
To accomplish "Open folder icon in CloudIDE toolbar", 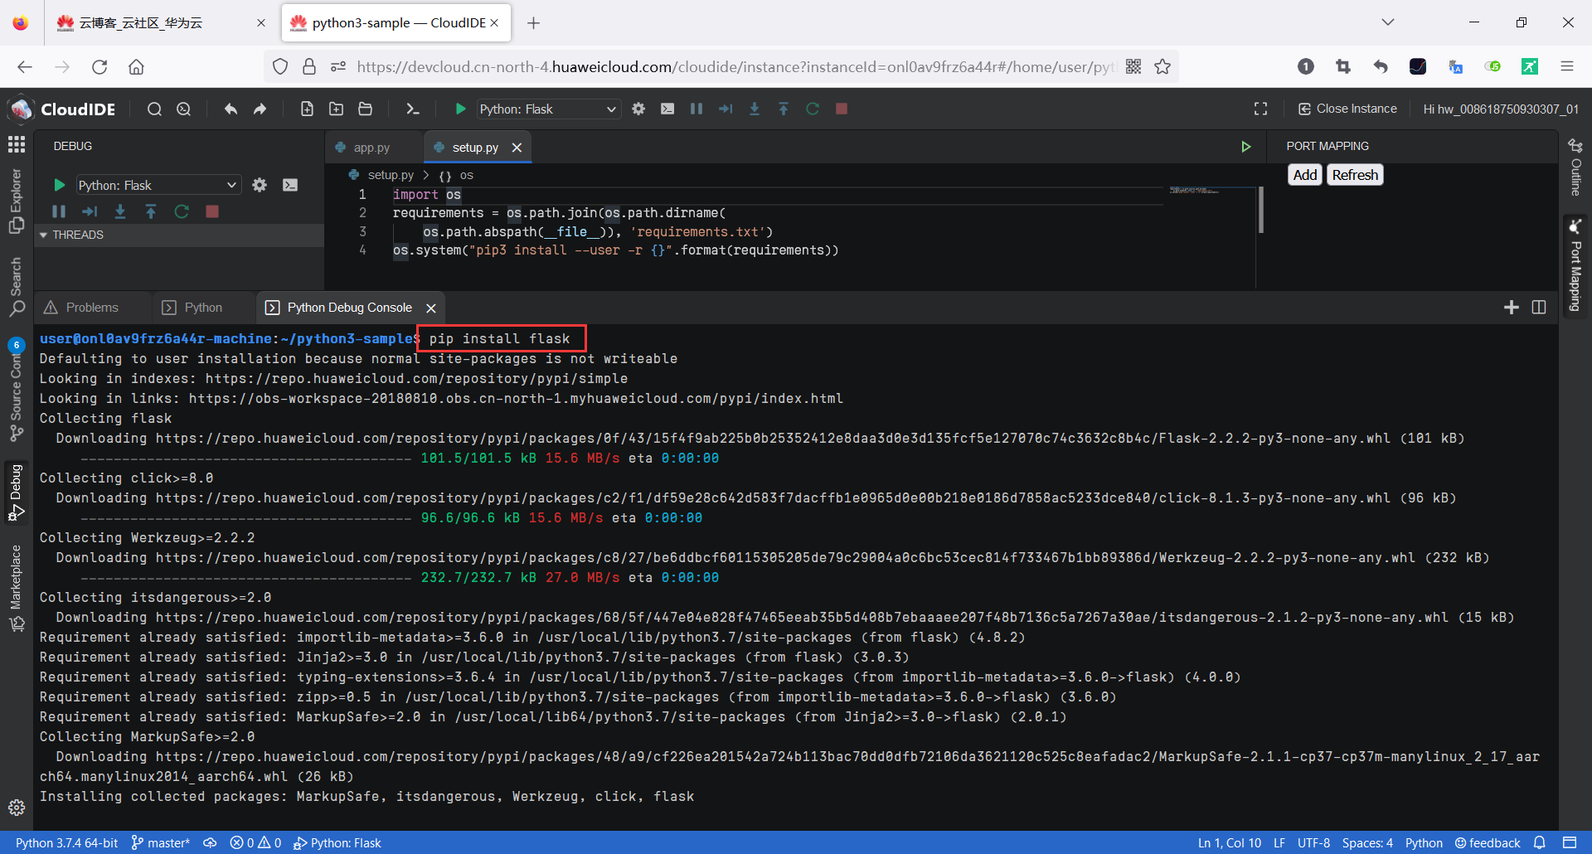I will (365, 109).
